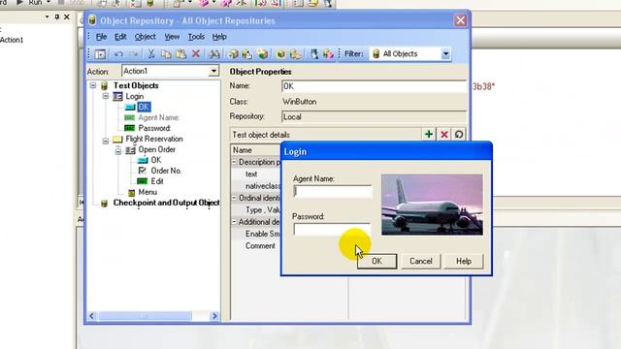Open the File menu
Viewport: 621px width, 349px height.
pos(101,37)
